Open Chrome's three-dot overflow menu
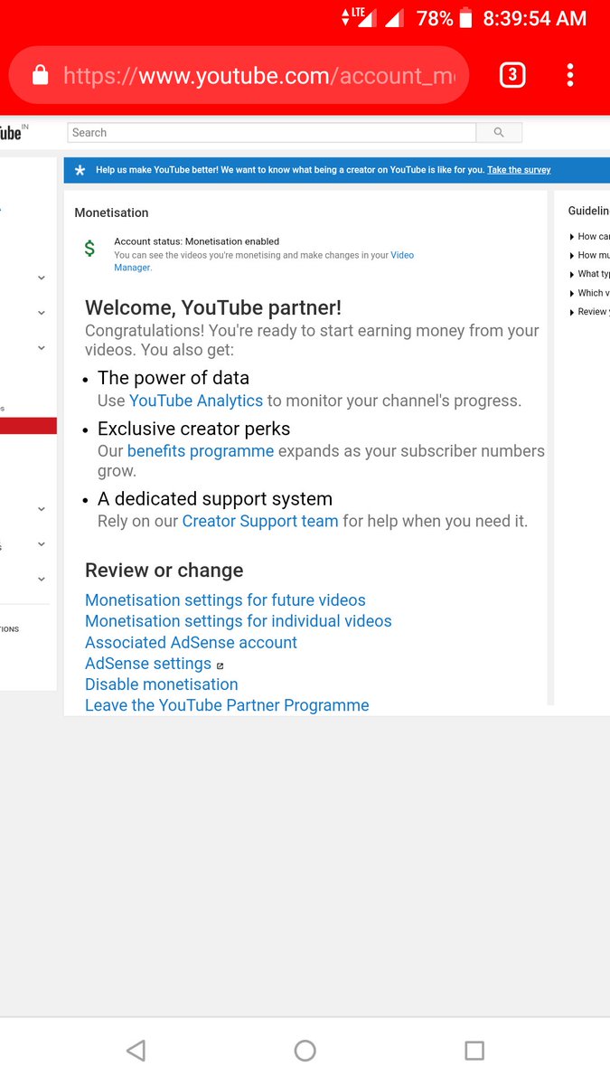 pos(569,75)
